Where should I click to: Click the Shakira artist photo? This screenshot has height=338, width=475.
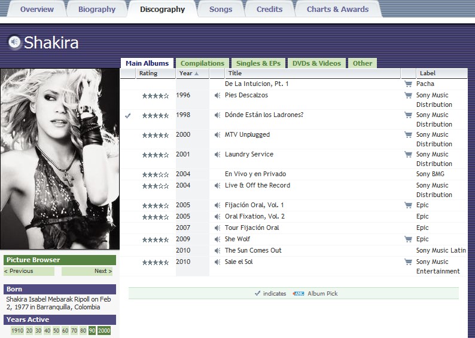[60, 158]
